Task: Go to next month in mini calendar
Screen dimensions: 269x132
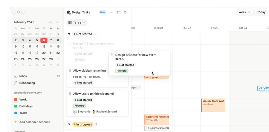Action: click(x=57, y=22)
